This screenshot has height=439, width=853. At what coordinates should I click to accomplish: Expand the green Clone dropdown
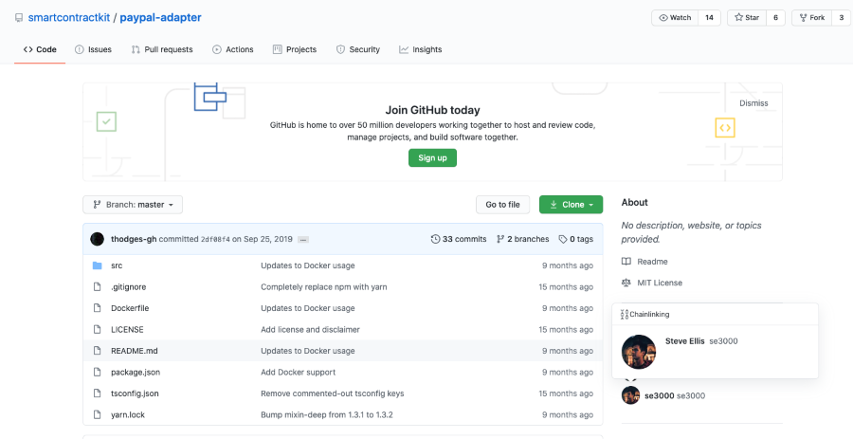click(571, 205)
